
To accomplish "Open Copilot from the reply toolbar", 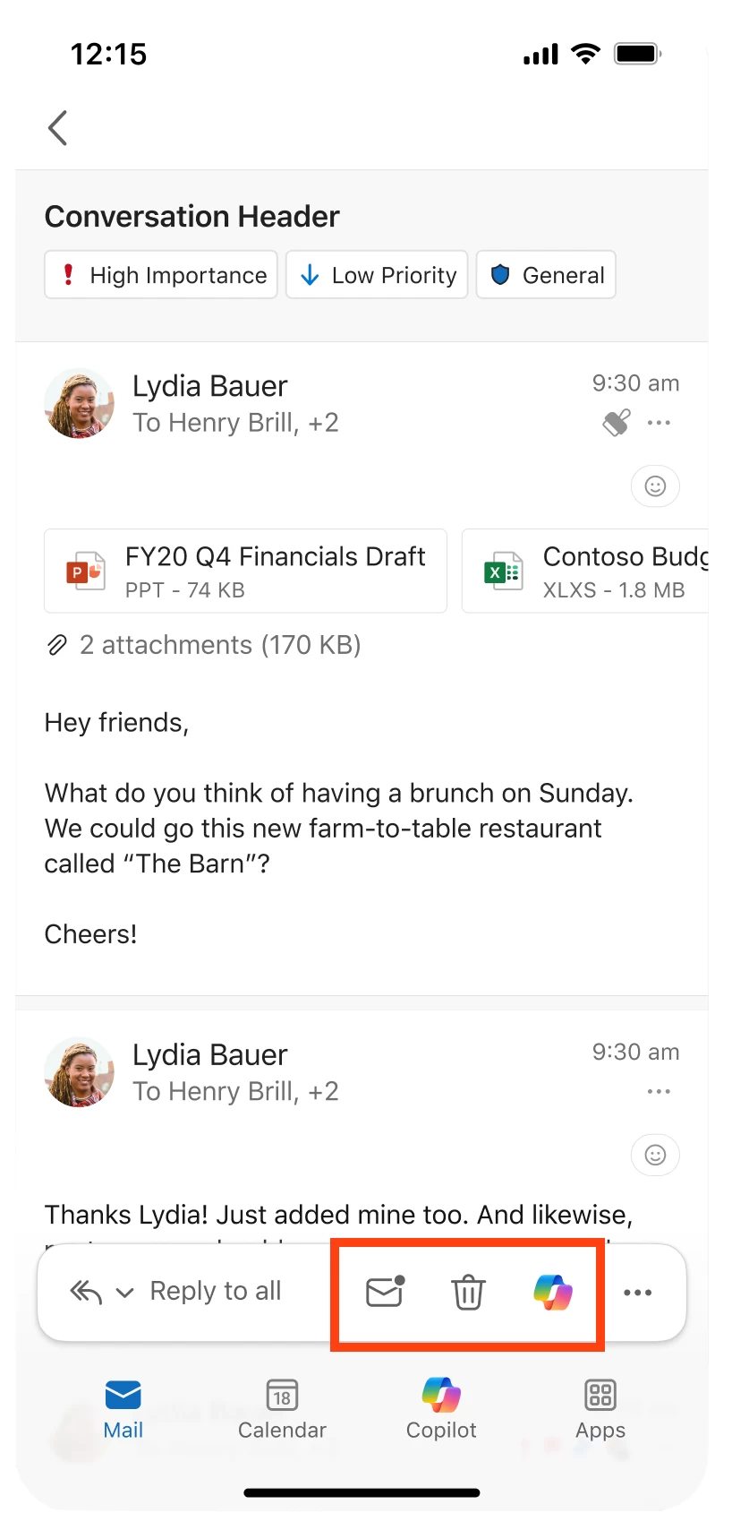I will [x=553, y=1292].
